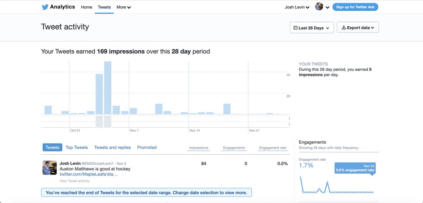Click the Engagements panel heading
The height and width of the screenshot is (203, 423).
312,142
